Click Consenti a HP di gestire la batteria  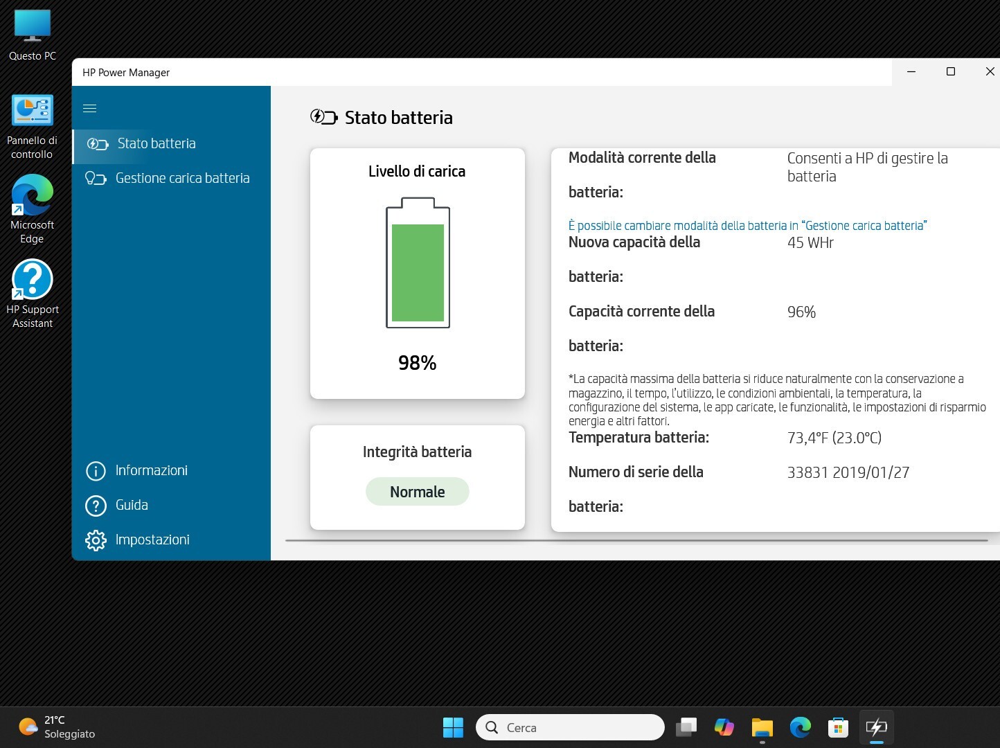coord(868,167)
